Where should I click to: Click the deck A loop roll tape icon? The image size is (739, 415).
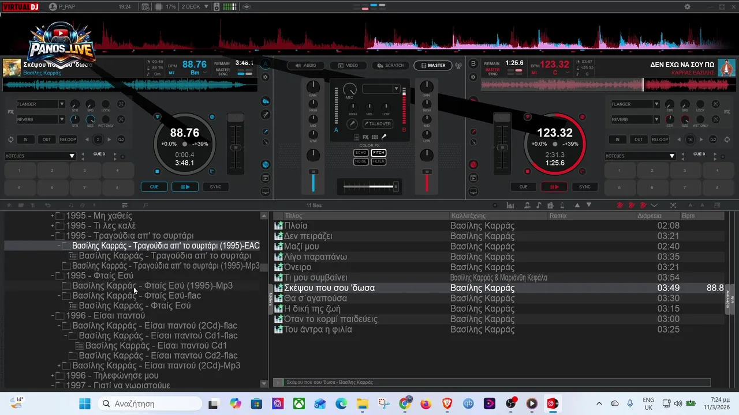pos(121,139)
